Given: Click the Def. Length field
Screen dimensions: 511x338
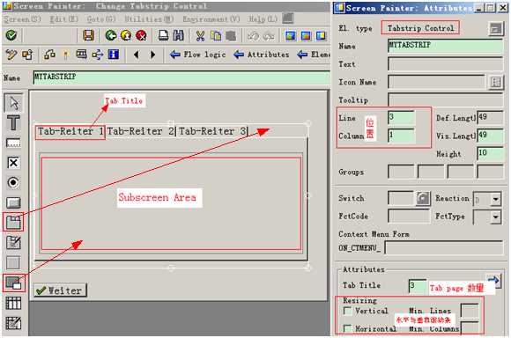Looking at the screenshot, I should (490, 118).
